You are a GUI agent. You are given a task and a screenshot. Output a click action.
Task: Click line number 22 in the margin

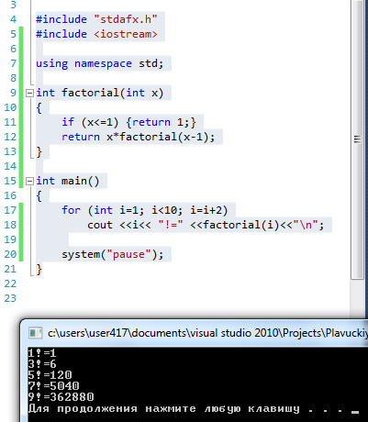tap(10, 283)
